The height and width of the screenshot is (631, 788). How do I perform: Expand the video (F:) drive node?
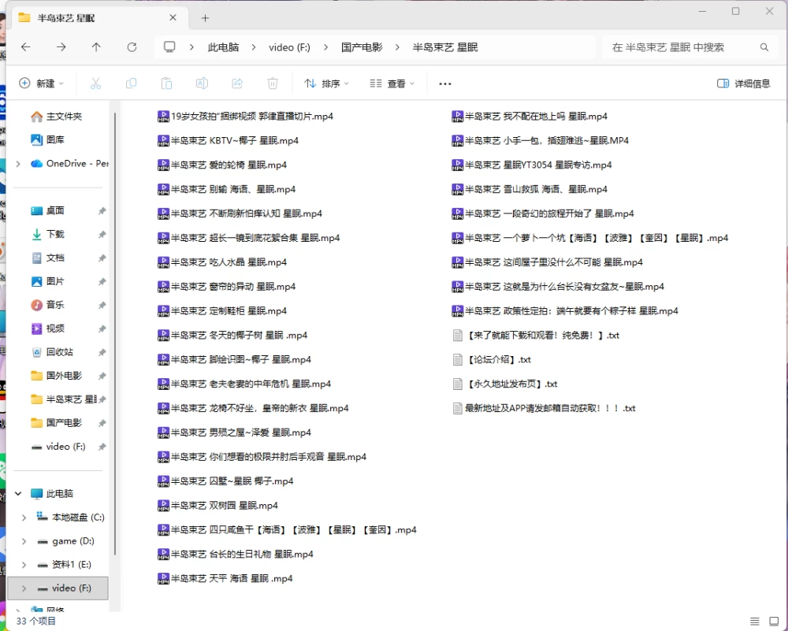[x=24, y=588]
